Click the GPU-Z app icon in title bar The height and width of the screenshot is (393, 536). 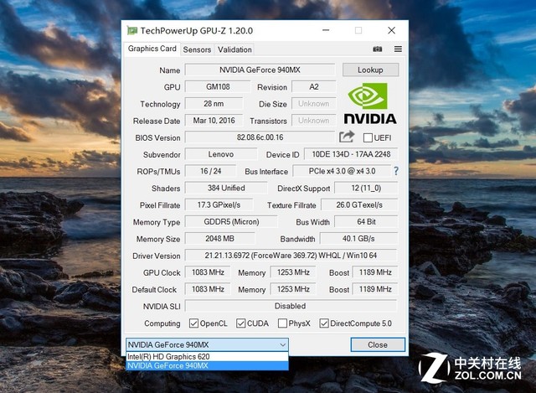coord(132,31)
